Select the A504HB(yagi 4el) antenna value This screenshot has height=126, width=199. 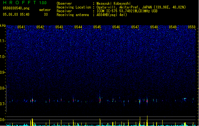click(x=112, y=15)
